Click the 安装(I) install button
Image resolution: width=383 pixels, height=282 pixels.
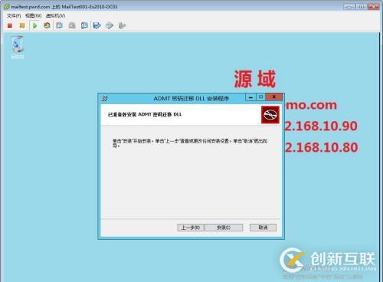pos(224,228)
